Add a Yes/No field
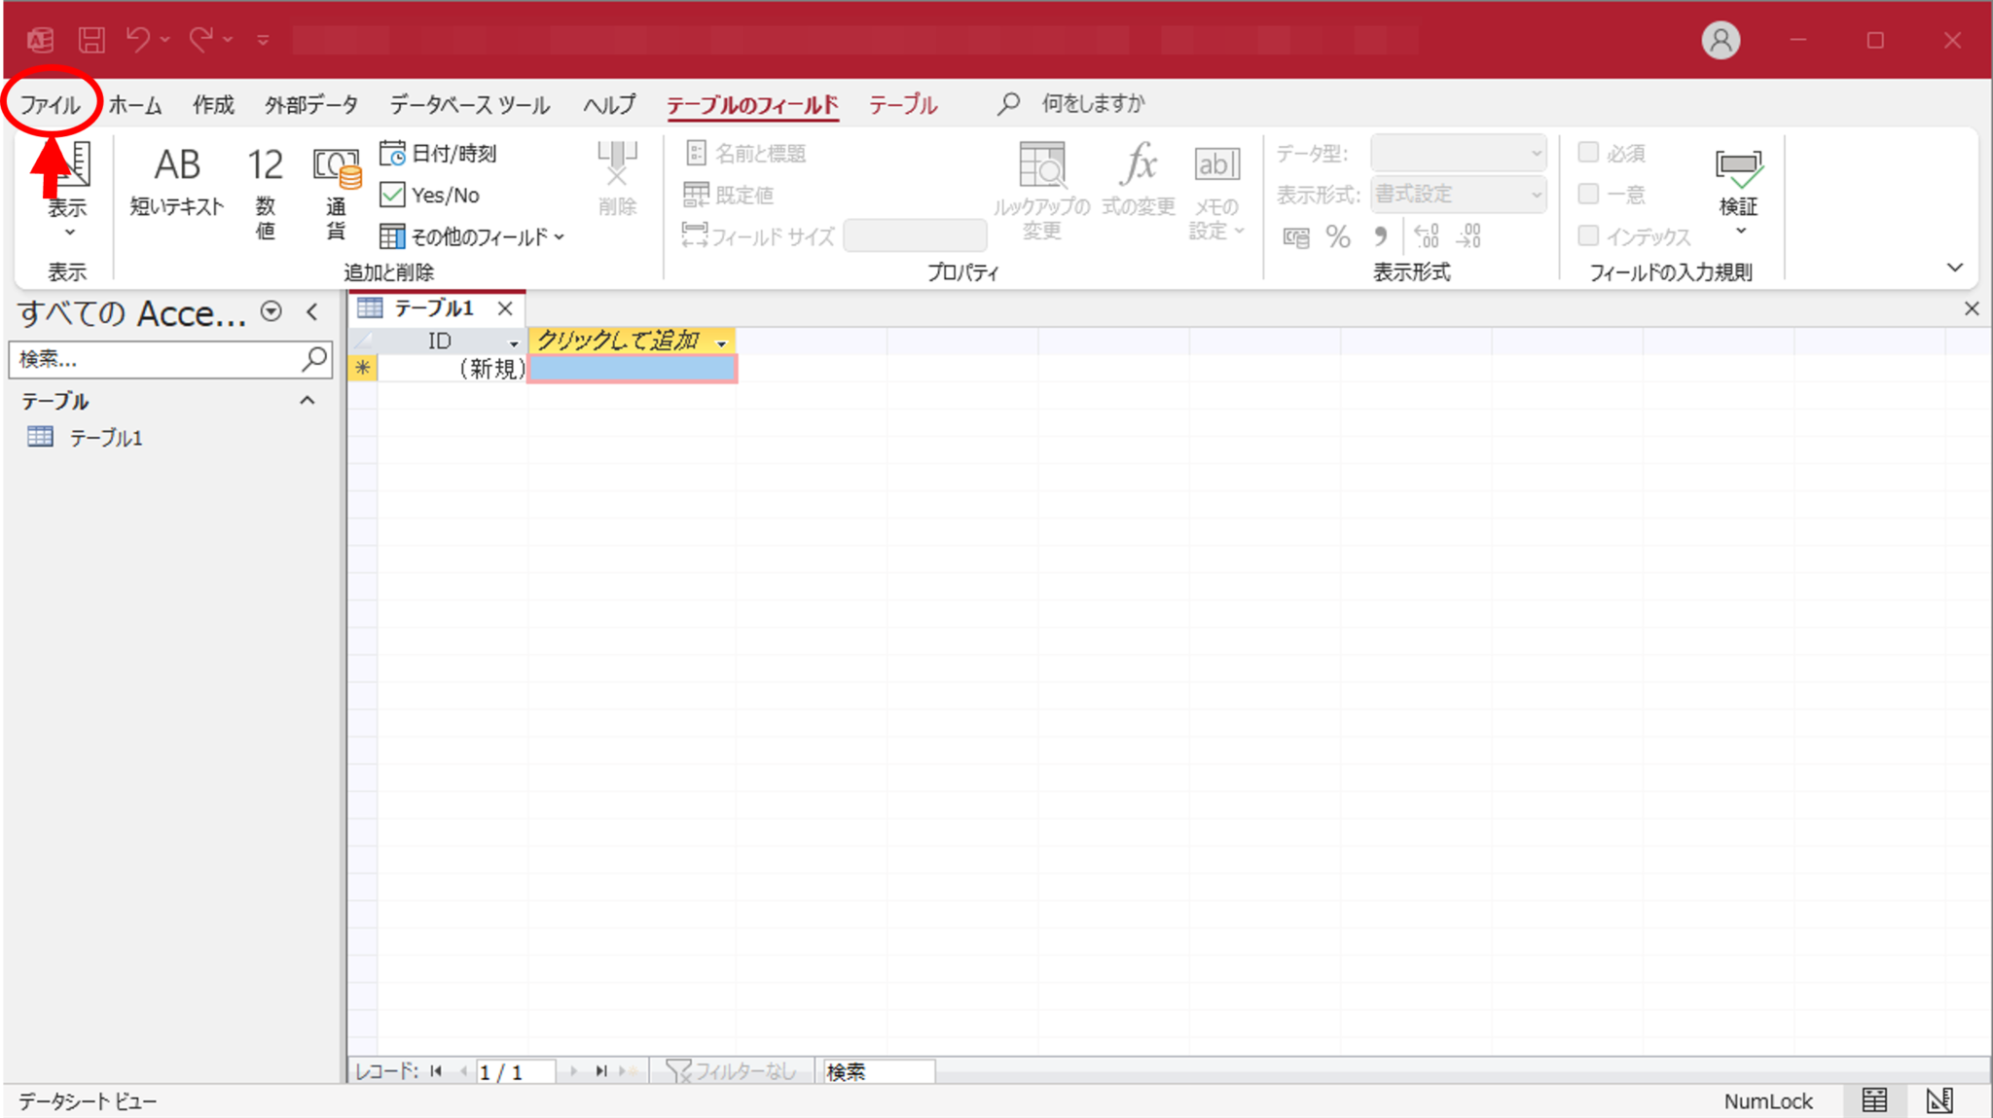This screenshot has width=1993, height=1118. (430, 196)
